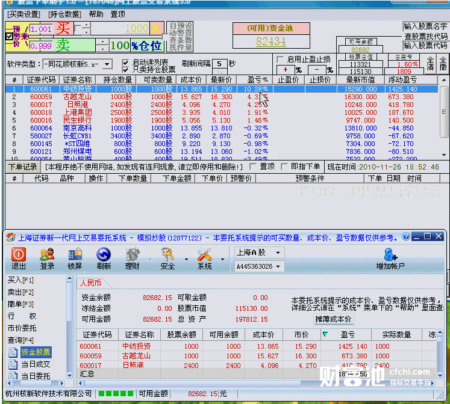Image resolution: width=450 pixels, height=404 pixels.
Task: Open the 登录 login icon
Action: [x=47, y=254]
